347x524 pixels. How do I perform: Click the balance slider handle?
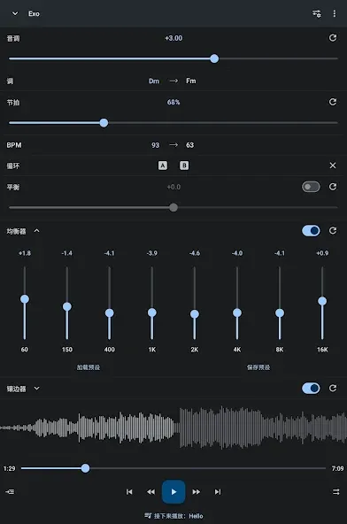[x=173, y=207]
